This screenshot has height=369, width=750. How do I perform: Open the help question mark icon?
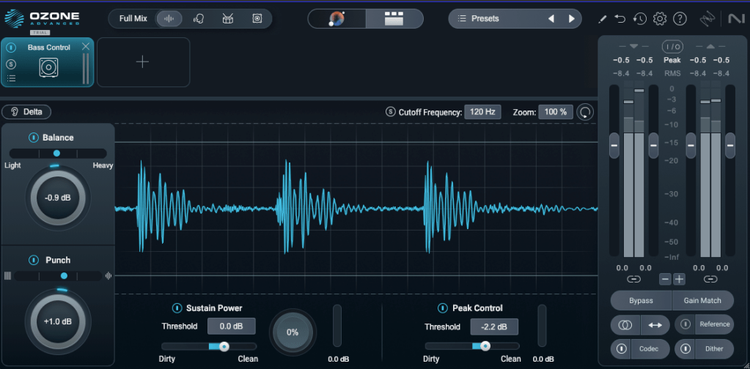[x=680, y=19]
